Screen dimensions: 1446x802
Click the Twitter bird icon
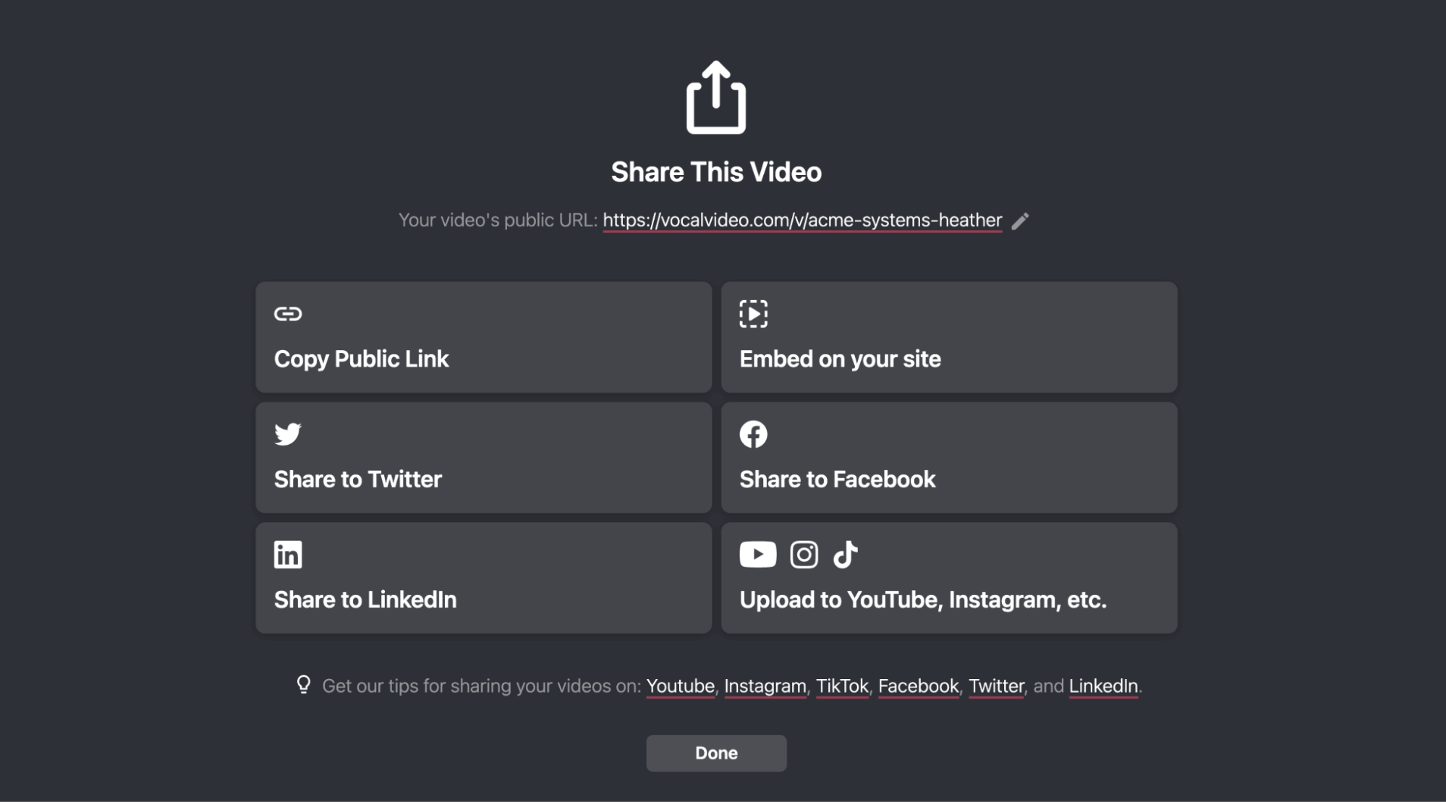[x=287, y=434]
